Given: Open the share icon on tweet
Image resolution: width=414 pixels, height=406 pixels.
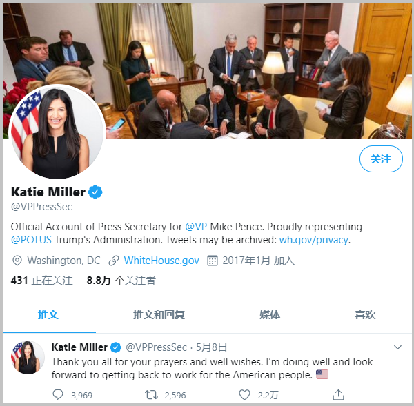Looking at the screenshot, I should click(x=338, y=394).
